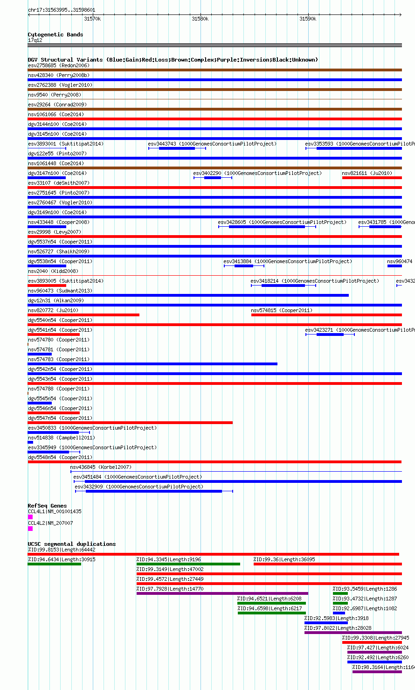This screenshot has width=415, height=690.
Task: Click the %ID:99.3308|Length:27945 duplication label
Action: click(x=376, y=638)
